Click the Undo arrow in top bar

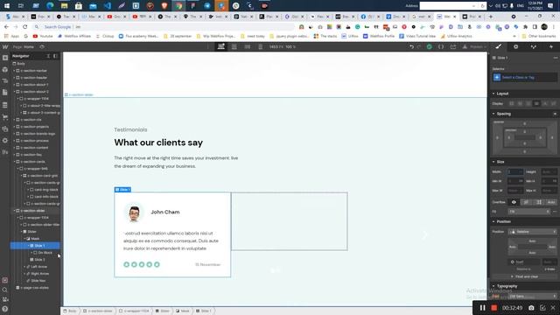point(412,46)
